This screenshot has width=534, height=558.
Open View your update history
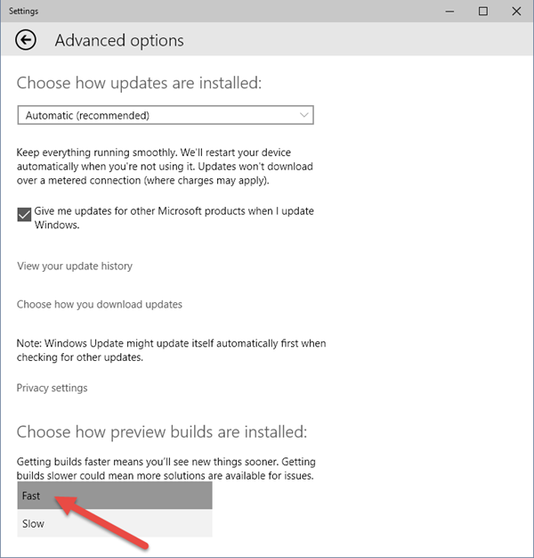pyautogui.click(x=75, y=266)
